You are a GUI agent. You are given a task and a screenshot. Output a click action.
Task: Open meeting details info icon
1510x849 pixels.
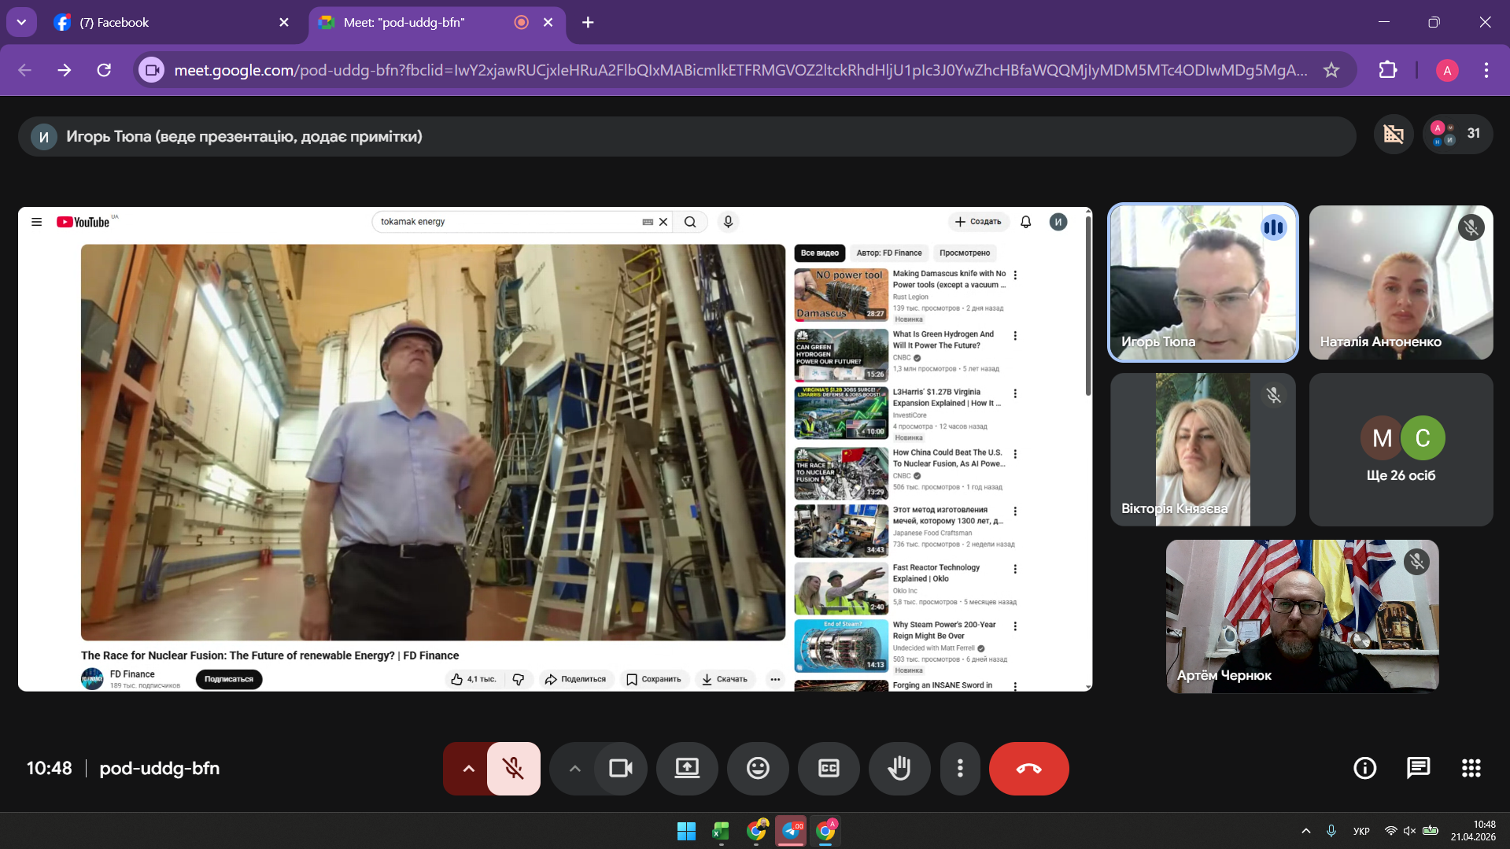click(x=1364, y=768)
